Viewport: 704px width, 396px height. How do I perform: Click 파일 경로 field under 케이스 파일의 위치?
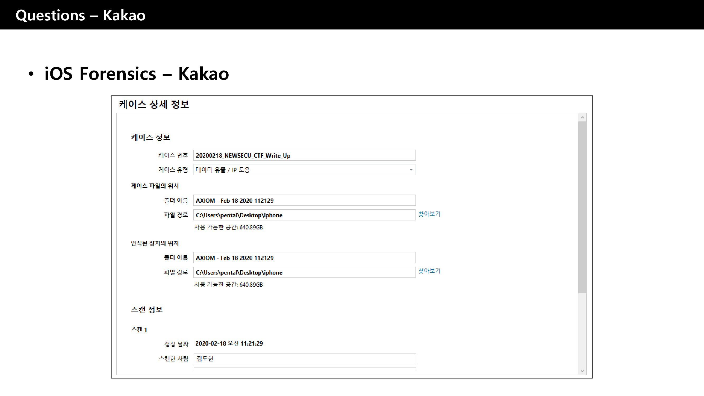(x=304, y=215)
